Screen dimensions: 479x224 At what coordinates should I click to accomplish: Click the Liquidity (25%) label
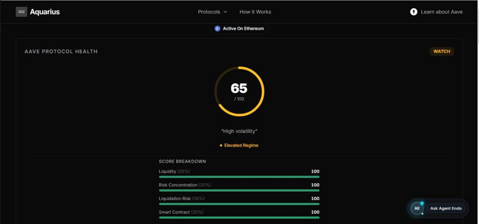174,171
